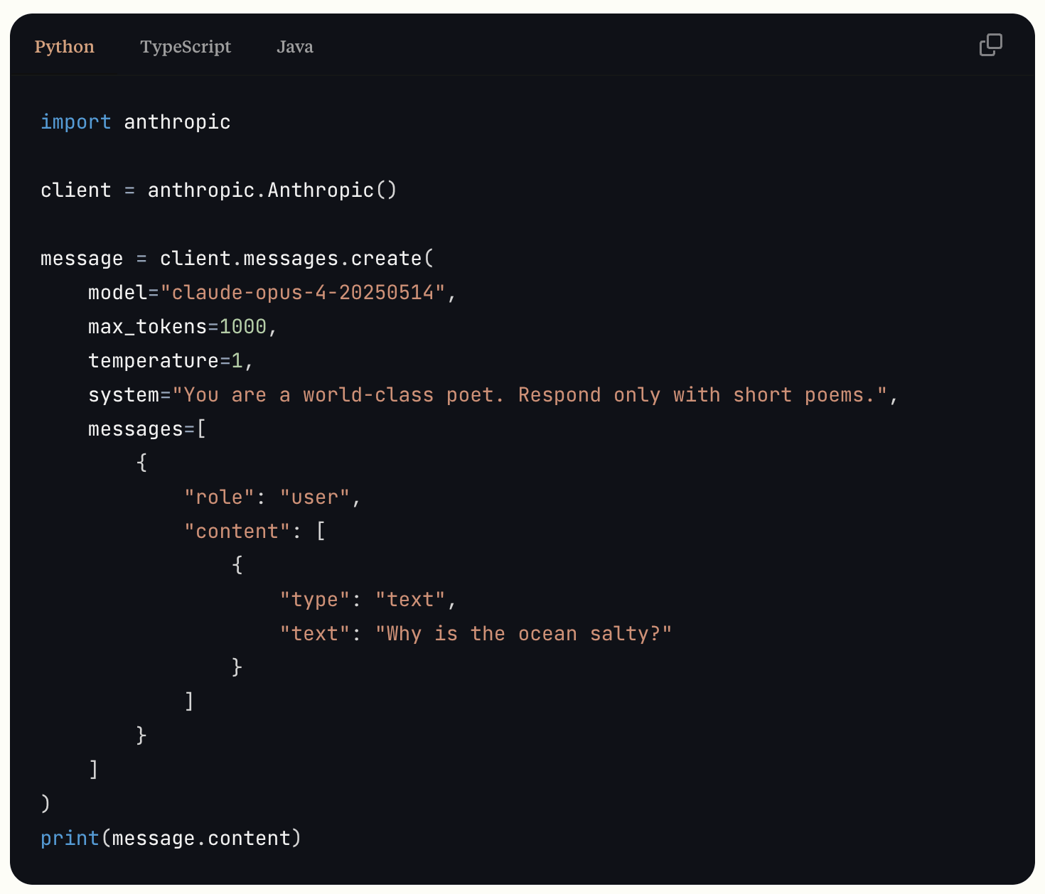
Task: Click the "user" role value
Action: tap(315, 497)
